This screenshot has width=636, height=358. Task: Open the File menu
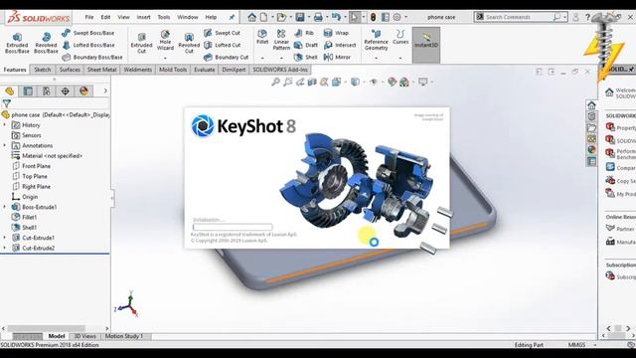pos(89,17)
